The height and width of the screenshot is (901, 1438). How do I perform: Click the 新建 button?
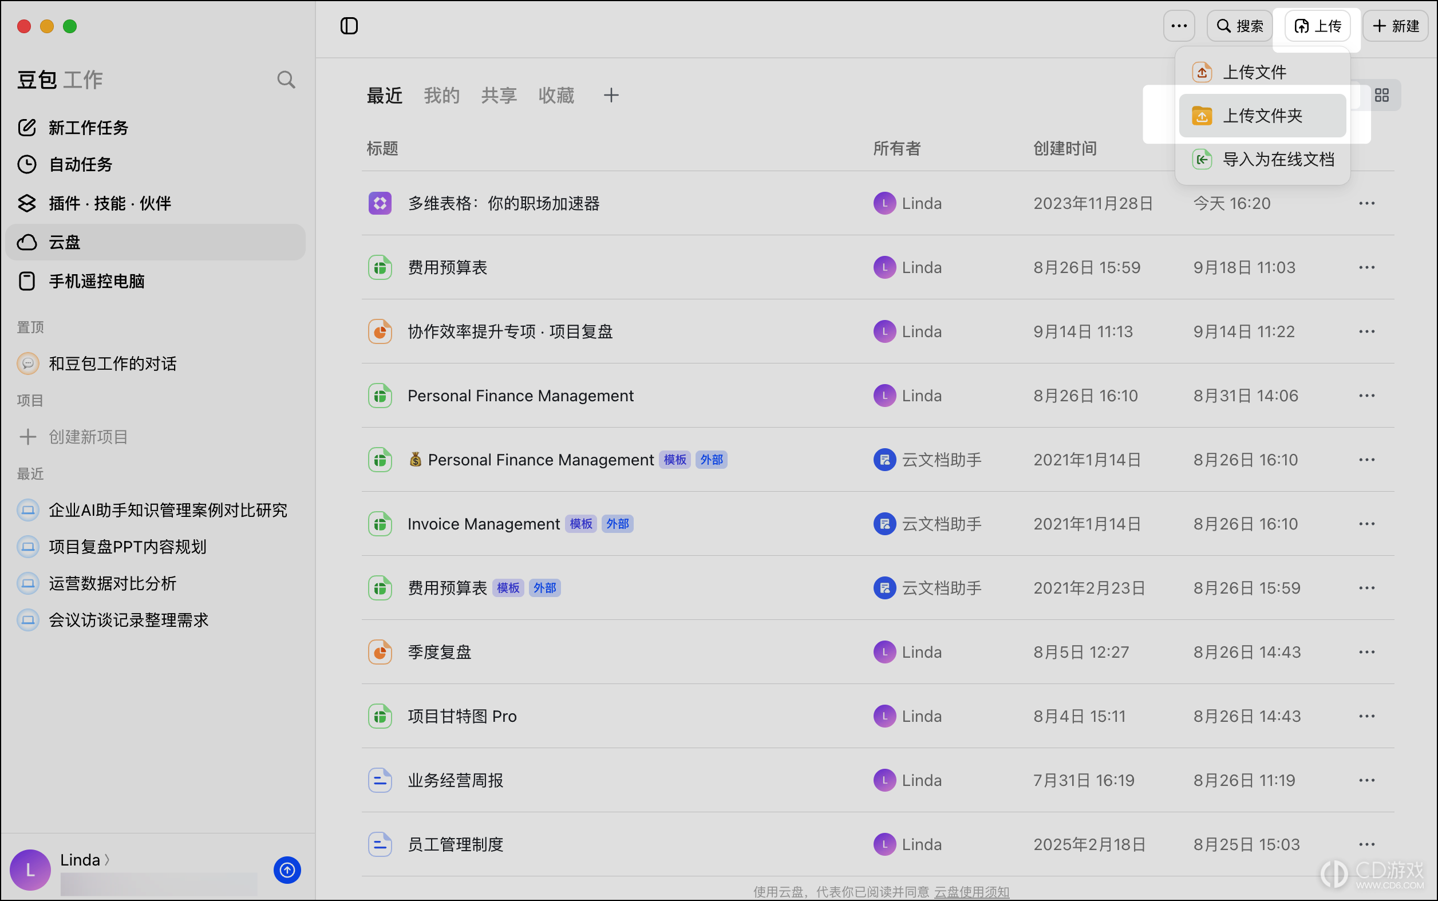pyautogui.click(x=1395, y=26)
